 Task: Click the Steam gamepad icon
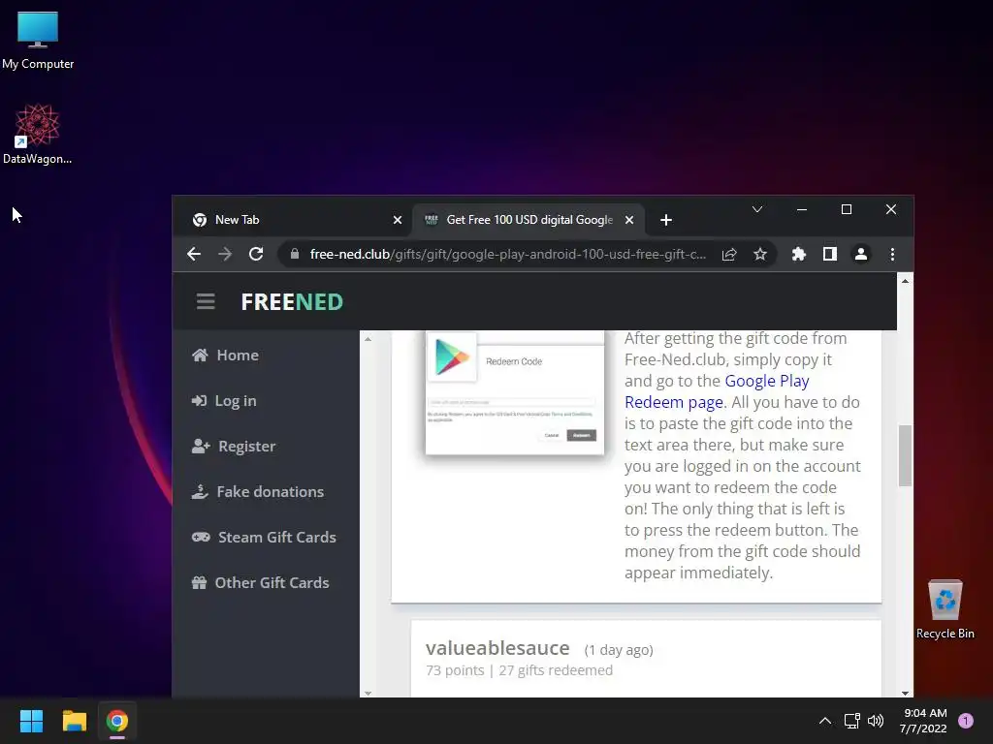pyautogui.click(x=201, y=537)
